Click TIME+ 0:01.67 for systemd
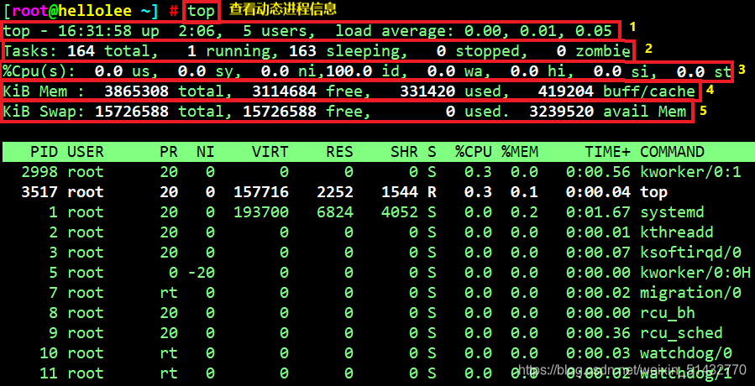Viewport: 755px width, 386px height. pos(598,212)
